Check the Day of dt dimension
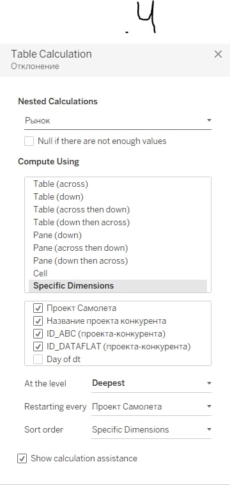Screen dimensions: 230x485 38,360
